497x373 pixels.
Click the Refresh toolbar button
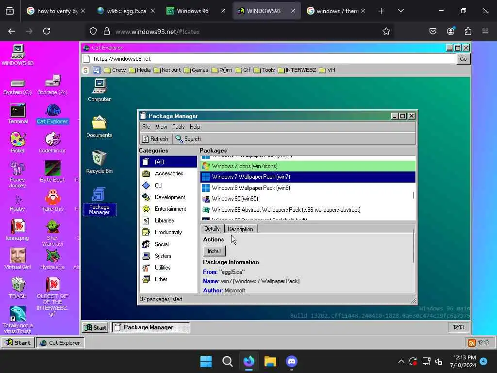pyautogui.click(x=155, y=139)
